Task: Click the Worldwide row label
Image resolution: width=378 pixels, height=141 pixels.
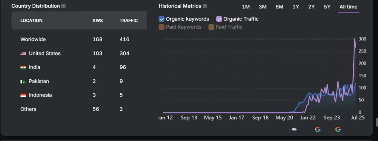Action: (33, 39)
